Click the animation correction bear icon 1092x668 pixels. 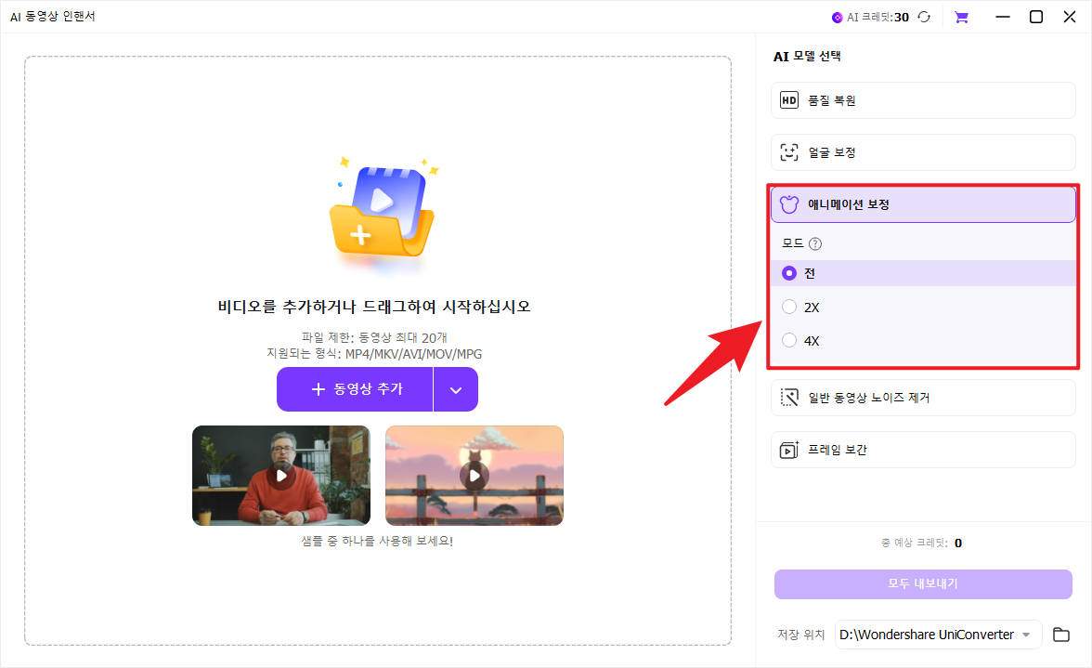click(789, 204)
